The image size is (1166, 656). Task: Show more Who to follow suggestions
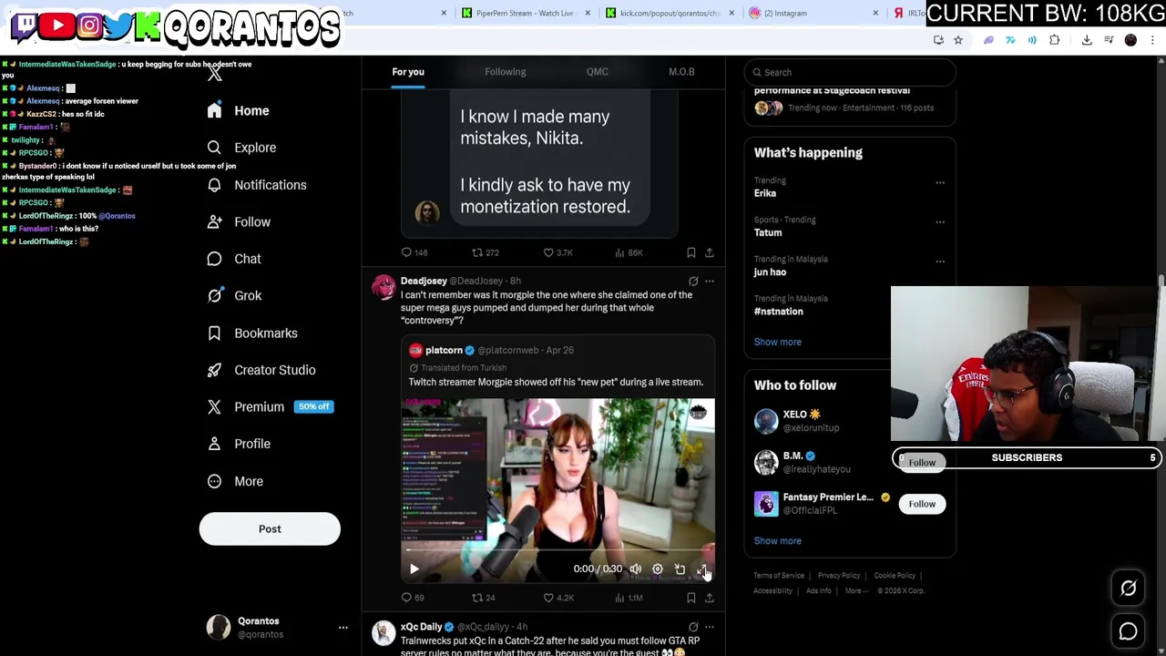click(x=778, y=541)
